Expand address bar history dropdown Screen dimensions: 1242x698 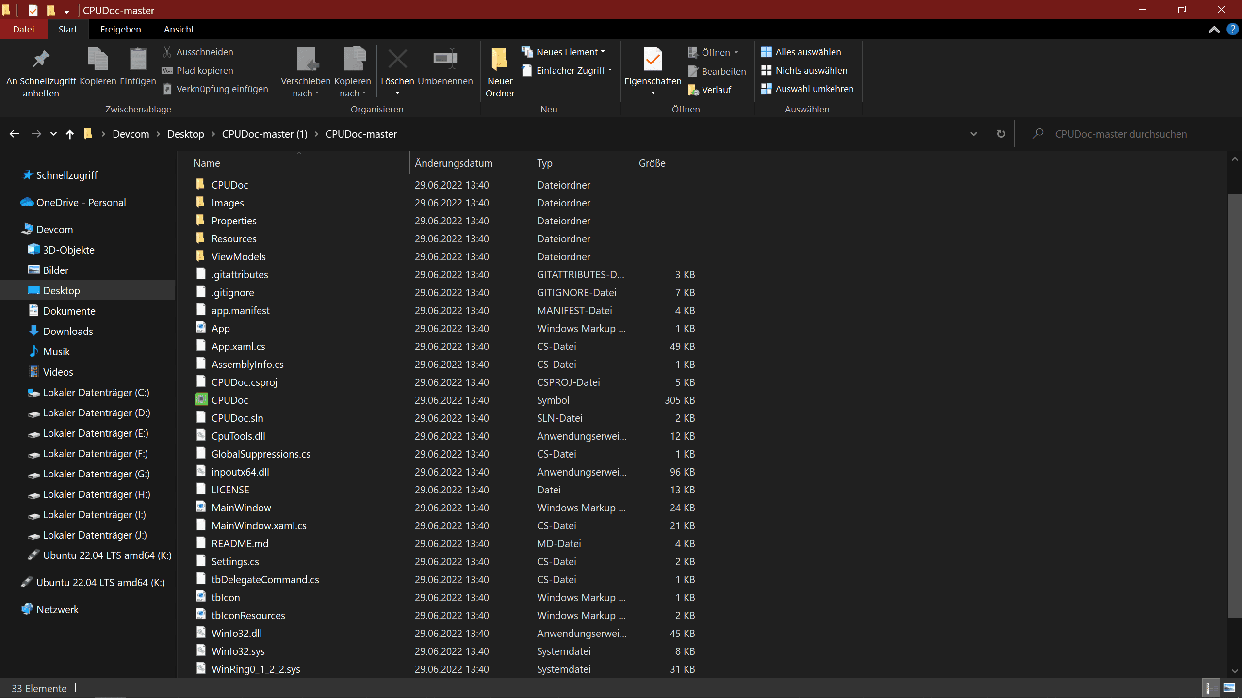pos(973,134)
